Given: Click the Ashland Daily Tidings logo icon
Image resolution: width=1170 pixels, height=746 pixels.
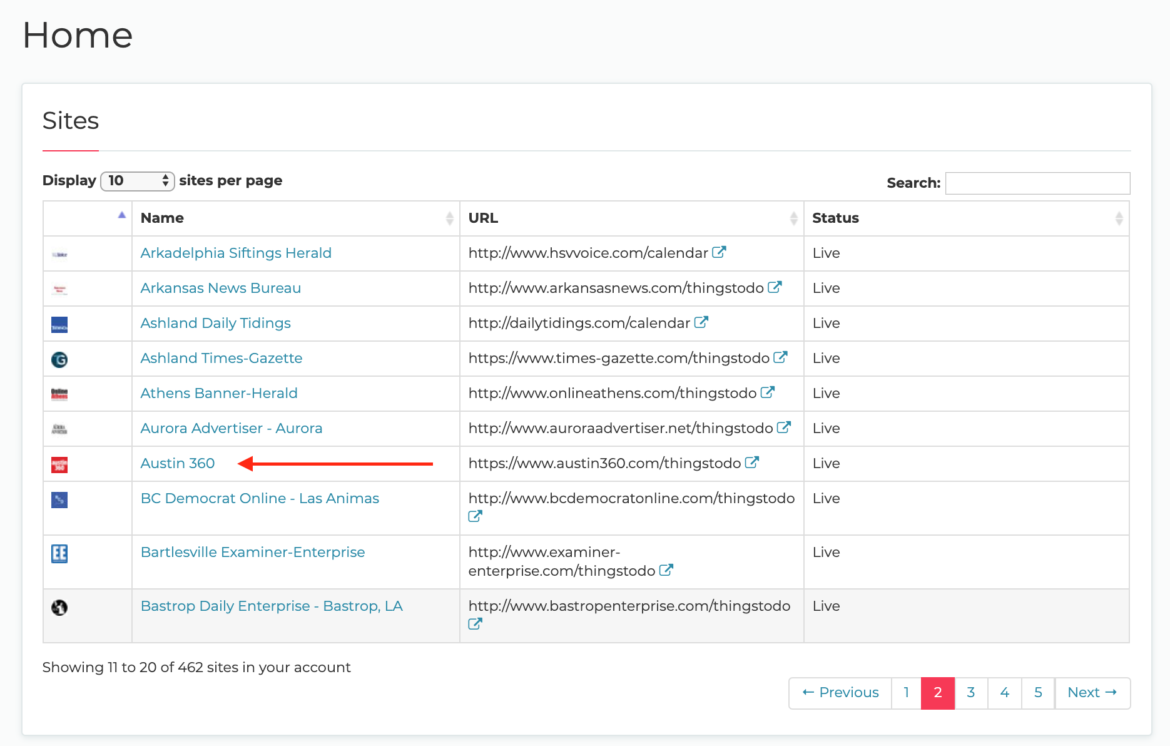Looking at the screenshot, I should 59,324.
